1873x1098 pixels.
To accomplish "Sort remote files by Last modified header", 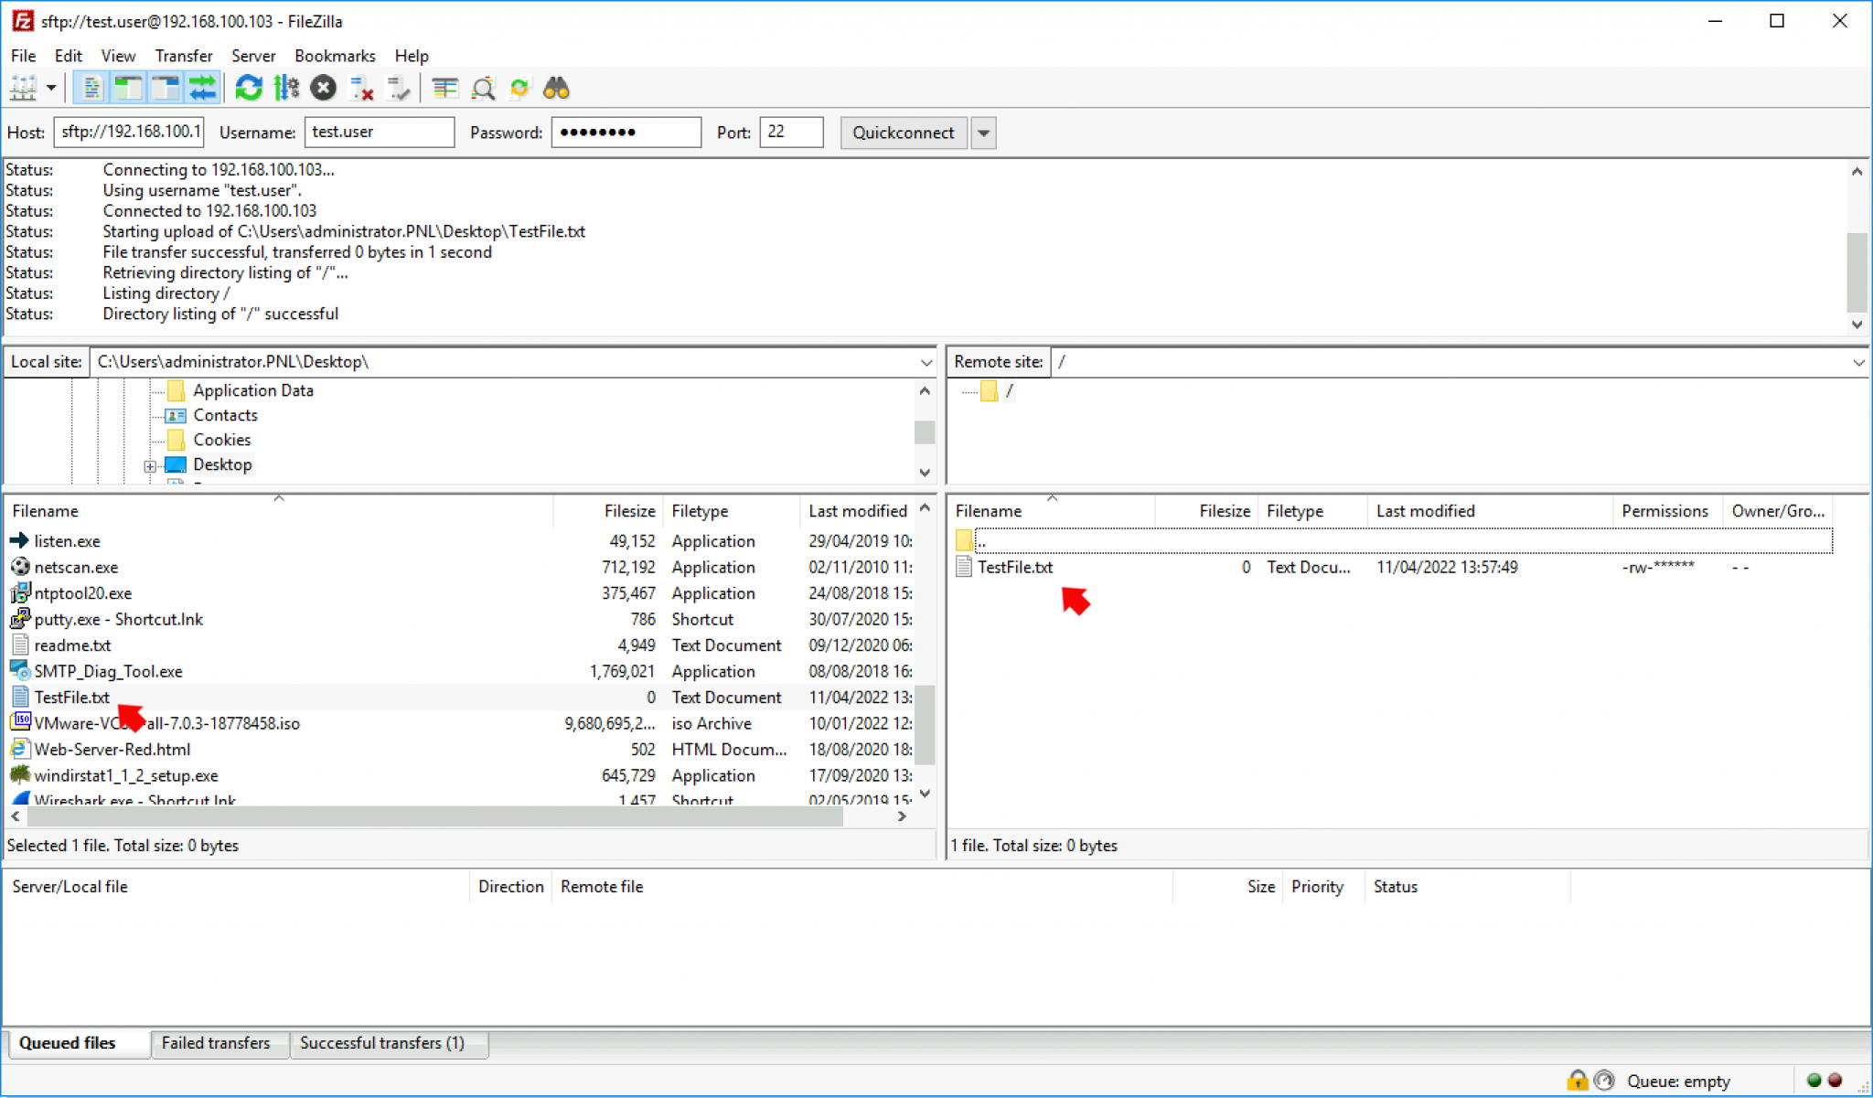I will (x=1425, y=511).
